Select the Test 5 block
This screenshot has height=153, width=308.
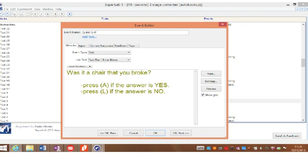pyautogui.click(x=4, y=109)
